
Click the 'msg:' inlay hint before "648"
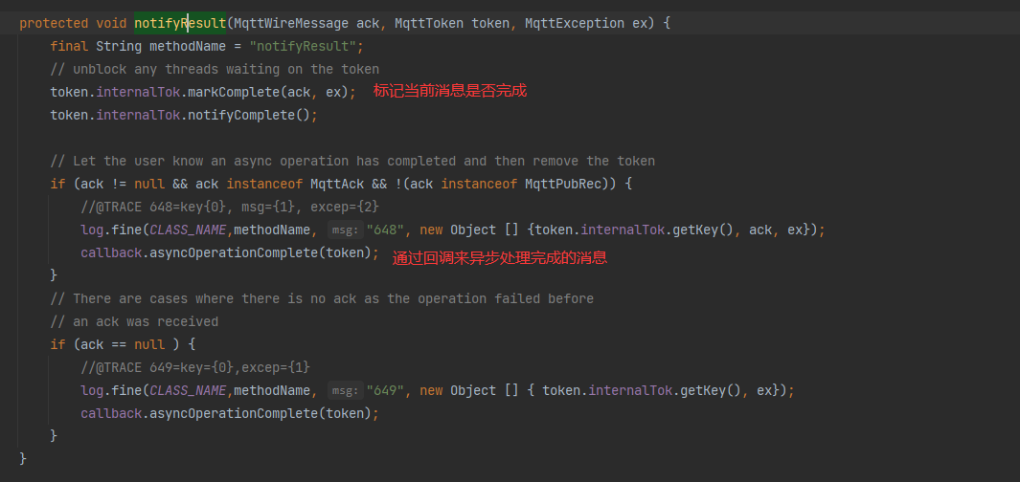(x=345, y=230)
